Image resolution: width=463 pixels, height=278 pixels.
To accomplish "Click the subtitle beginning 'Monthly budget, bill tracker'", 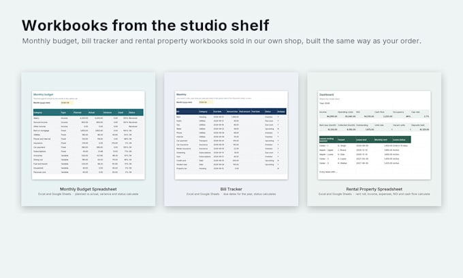I will 222,41.
